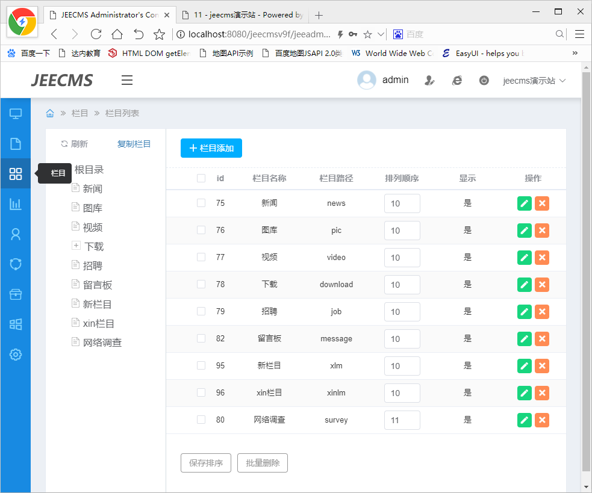Expand the 下载 tree node
Viewport: 592px width, 493px height.
(76, 246)
